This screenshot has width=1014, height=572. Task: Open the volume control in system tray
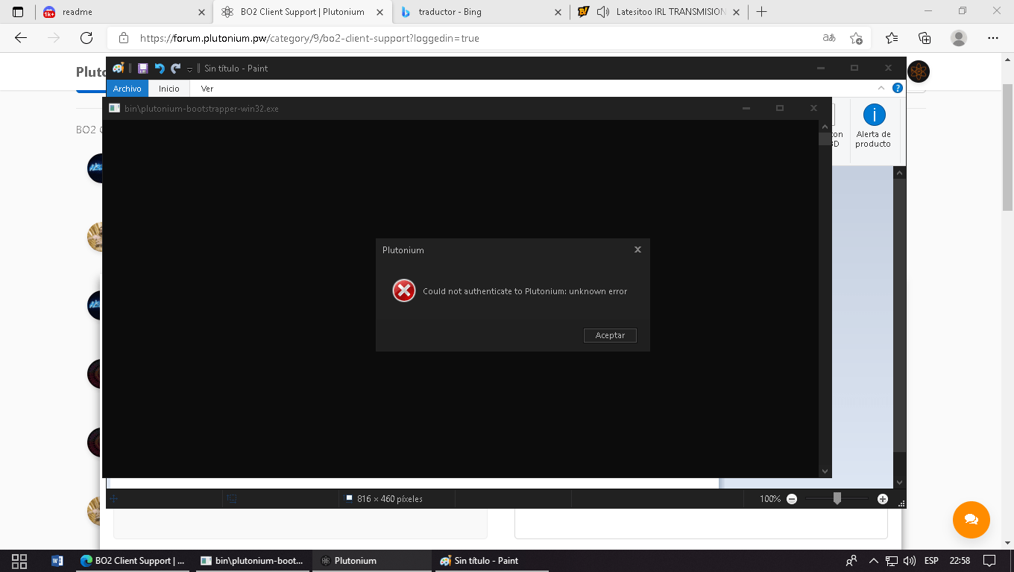pyautogui.click(x=909, y=561)
